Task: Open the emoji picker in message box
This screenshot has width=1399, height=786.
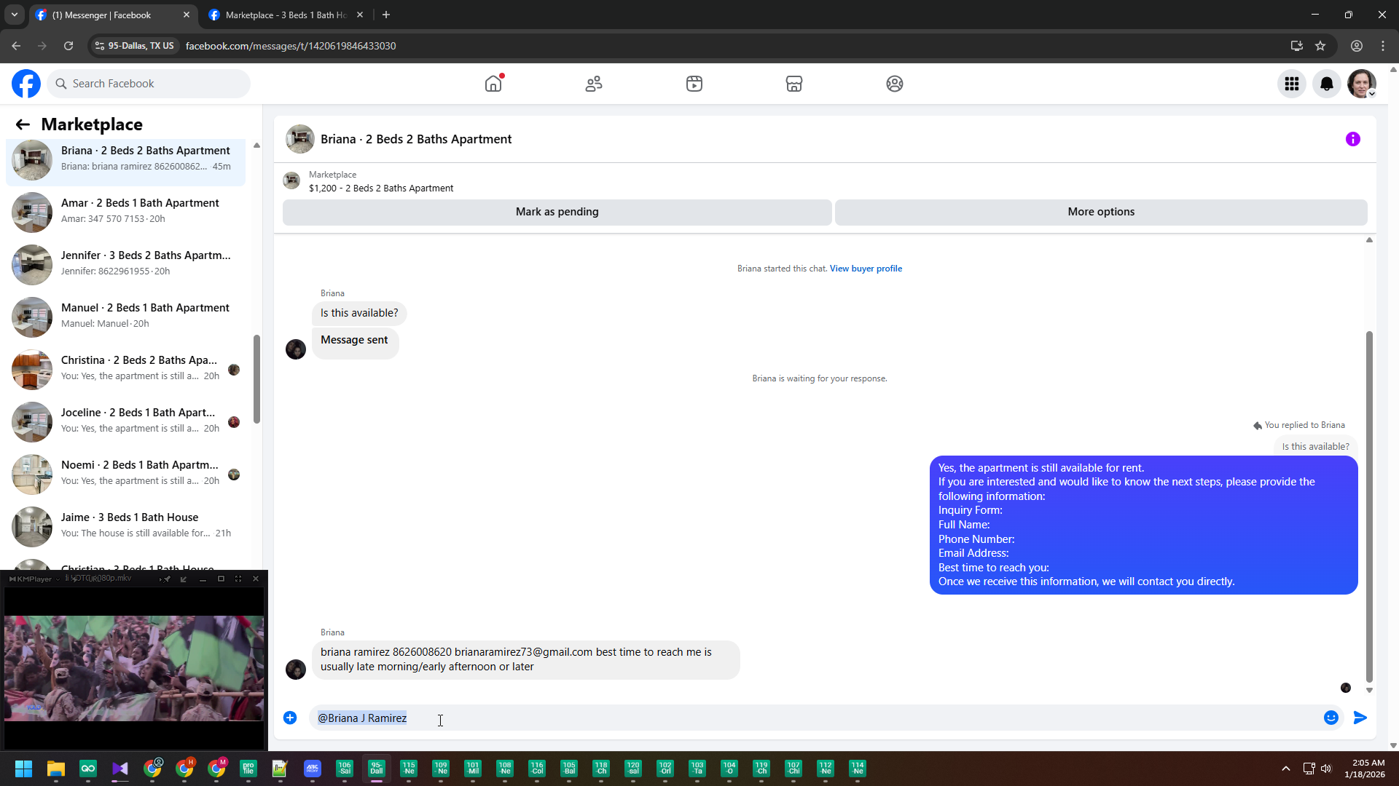Action: (x=1331, y=718)
